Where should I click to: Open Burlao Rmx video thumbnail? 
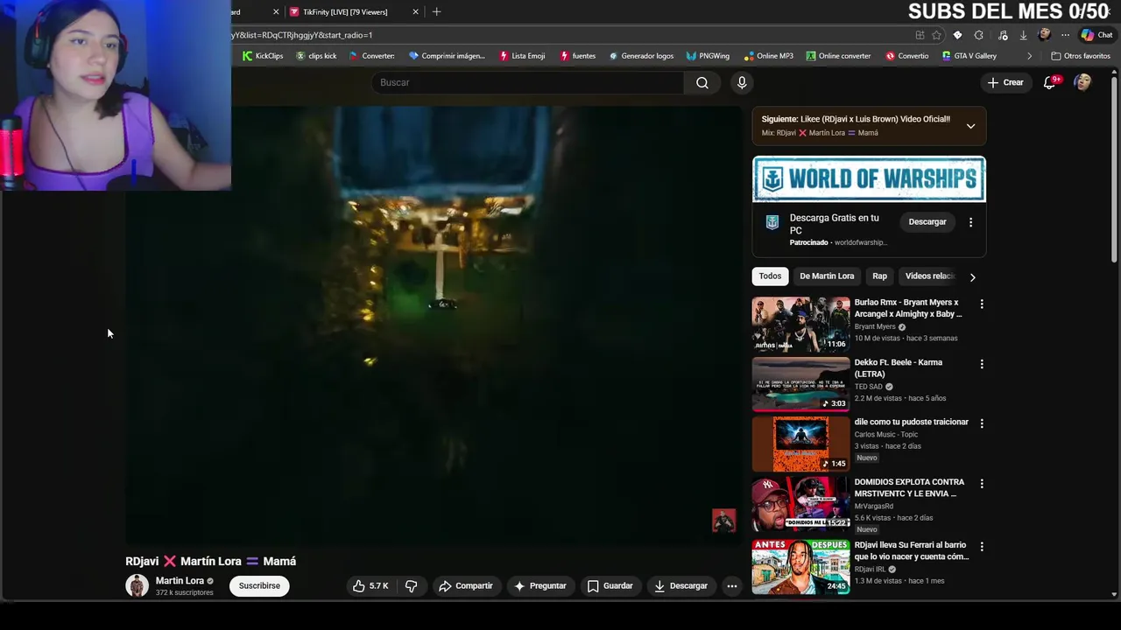tap(800, 324)
